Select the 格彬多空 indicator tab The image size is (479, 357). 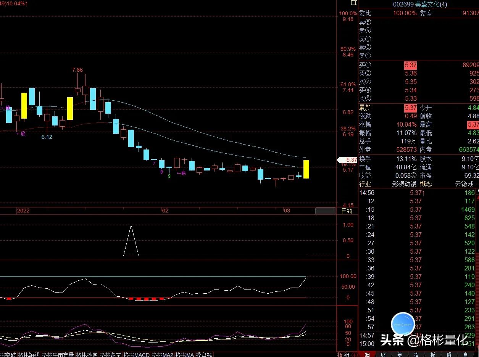110,355
